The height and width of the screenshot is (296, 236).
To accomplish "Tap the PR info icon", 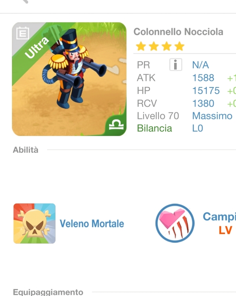I will click(176, 64).
